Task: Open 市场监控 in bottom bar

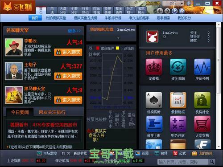Action: point(47,153)
